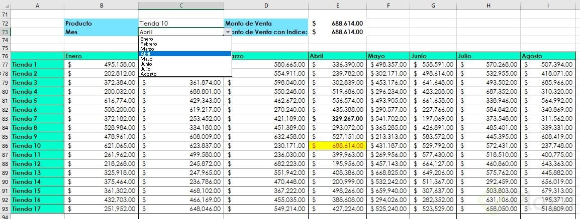
Task: Select the Tienda 10 row label in column A
Action: pyautogui.click(x=37, y=146)
